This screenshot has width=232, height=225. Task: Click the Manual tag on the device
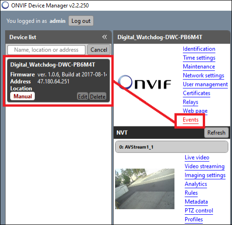pyautogui.click(x=23, y=96)
